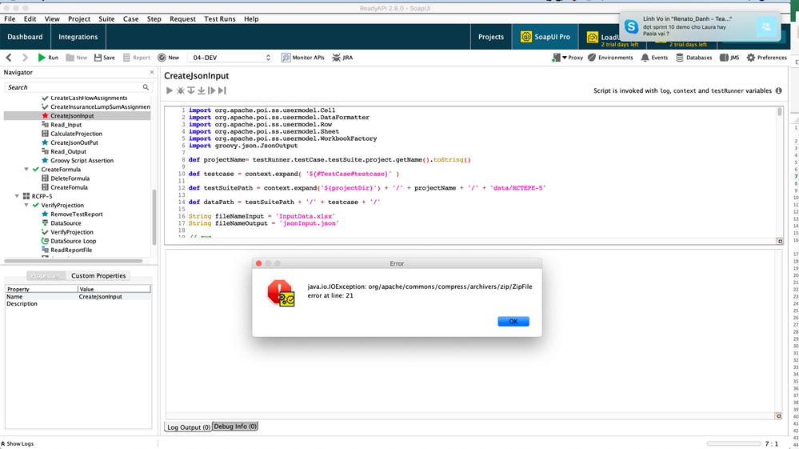This screenshot has width=799, height=449.
Task: Run the Groovy script with play arrow
Action: 170,91
